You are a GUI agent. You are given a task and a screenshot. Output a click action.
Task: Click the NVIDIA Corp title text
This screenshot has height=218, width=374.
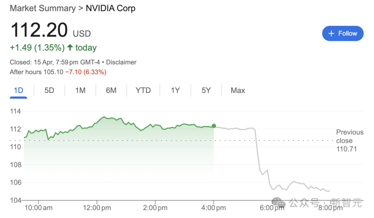[110, 8]
